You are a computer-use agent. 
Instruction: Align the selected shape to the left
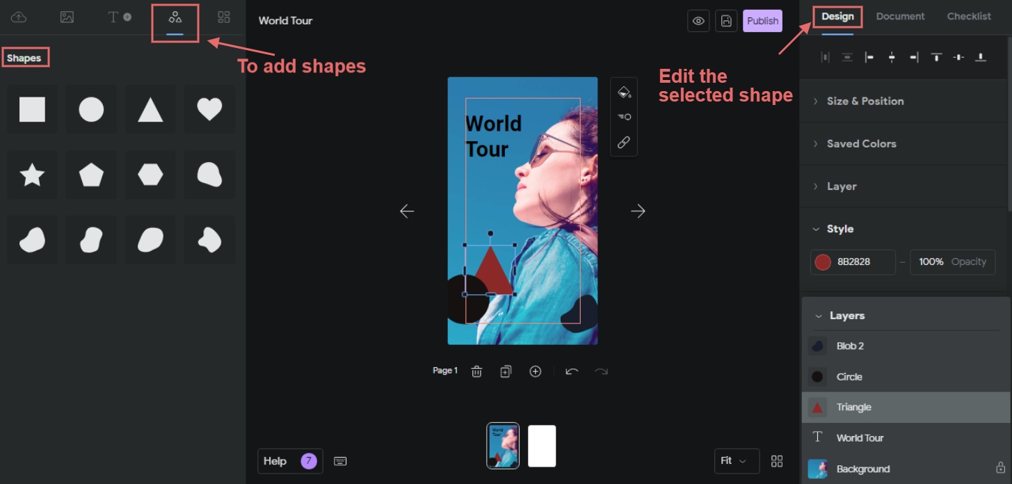869,57
